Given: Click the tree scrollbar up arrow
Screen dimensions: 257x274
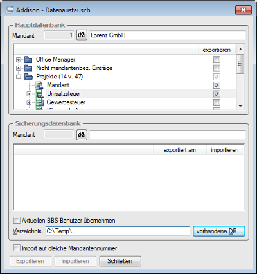Looking at the screenshot, I should pos(240,50).
